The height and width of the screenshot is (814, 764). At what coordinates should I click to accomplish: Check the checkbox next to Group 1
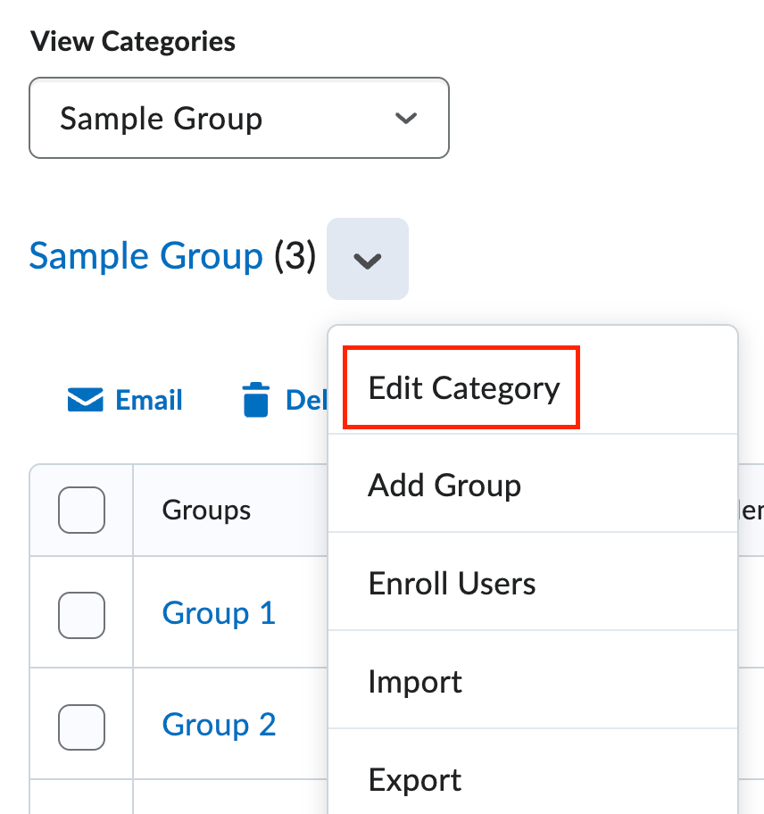click(x=80, y=614)
